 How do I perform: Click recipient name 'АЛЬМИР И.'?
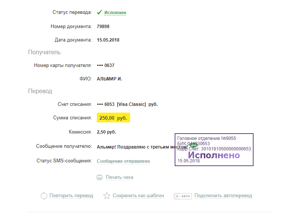click(110, 79)
